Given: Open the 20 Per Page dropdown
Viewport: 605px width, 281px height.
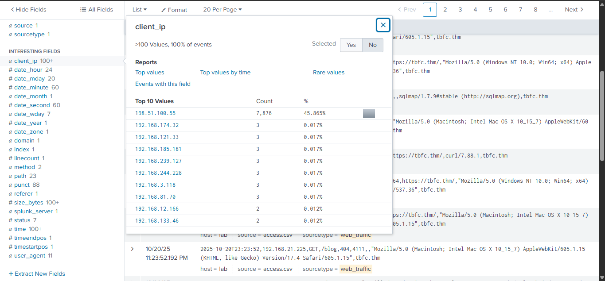Looking at the screenshot, I should [x=222, y=9].
